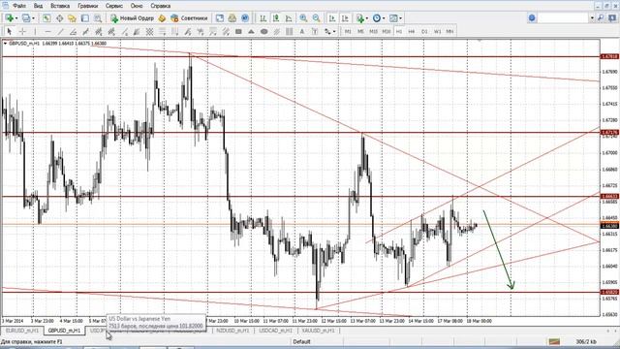Click the Profiles icon
Image resolution: width=620 pixels, height=349 pixels.
click(x=26, y=18)
